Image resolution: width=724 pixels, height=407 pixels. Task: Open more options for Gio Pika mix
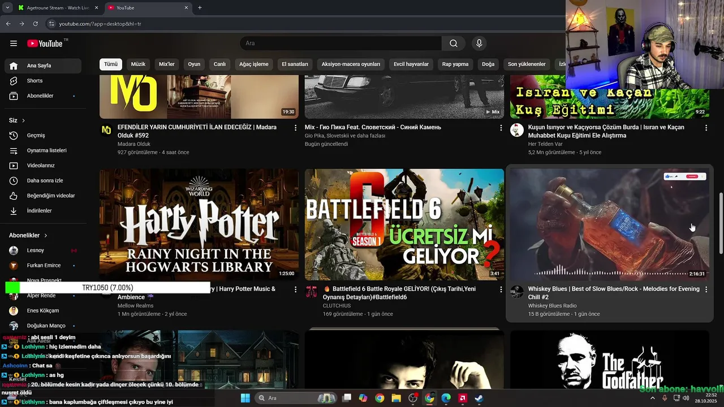(x=501, y=128)
